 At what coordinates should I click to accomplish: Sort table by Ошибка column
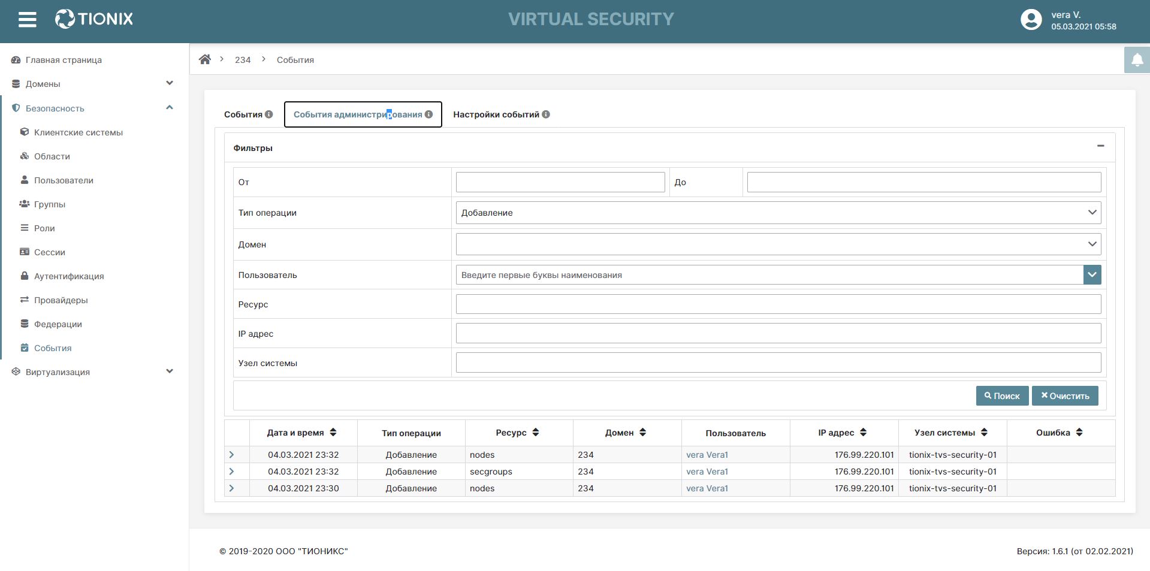[x=1079, y=433]
